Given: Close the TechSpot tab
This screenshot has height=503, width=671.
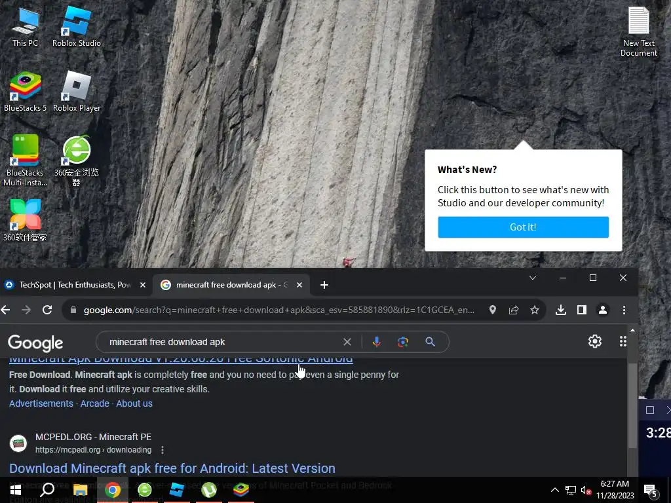Looking at the screenshot, I should click(x=143, y=285).
